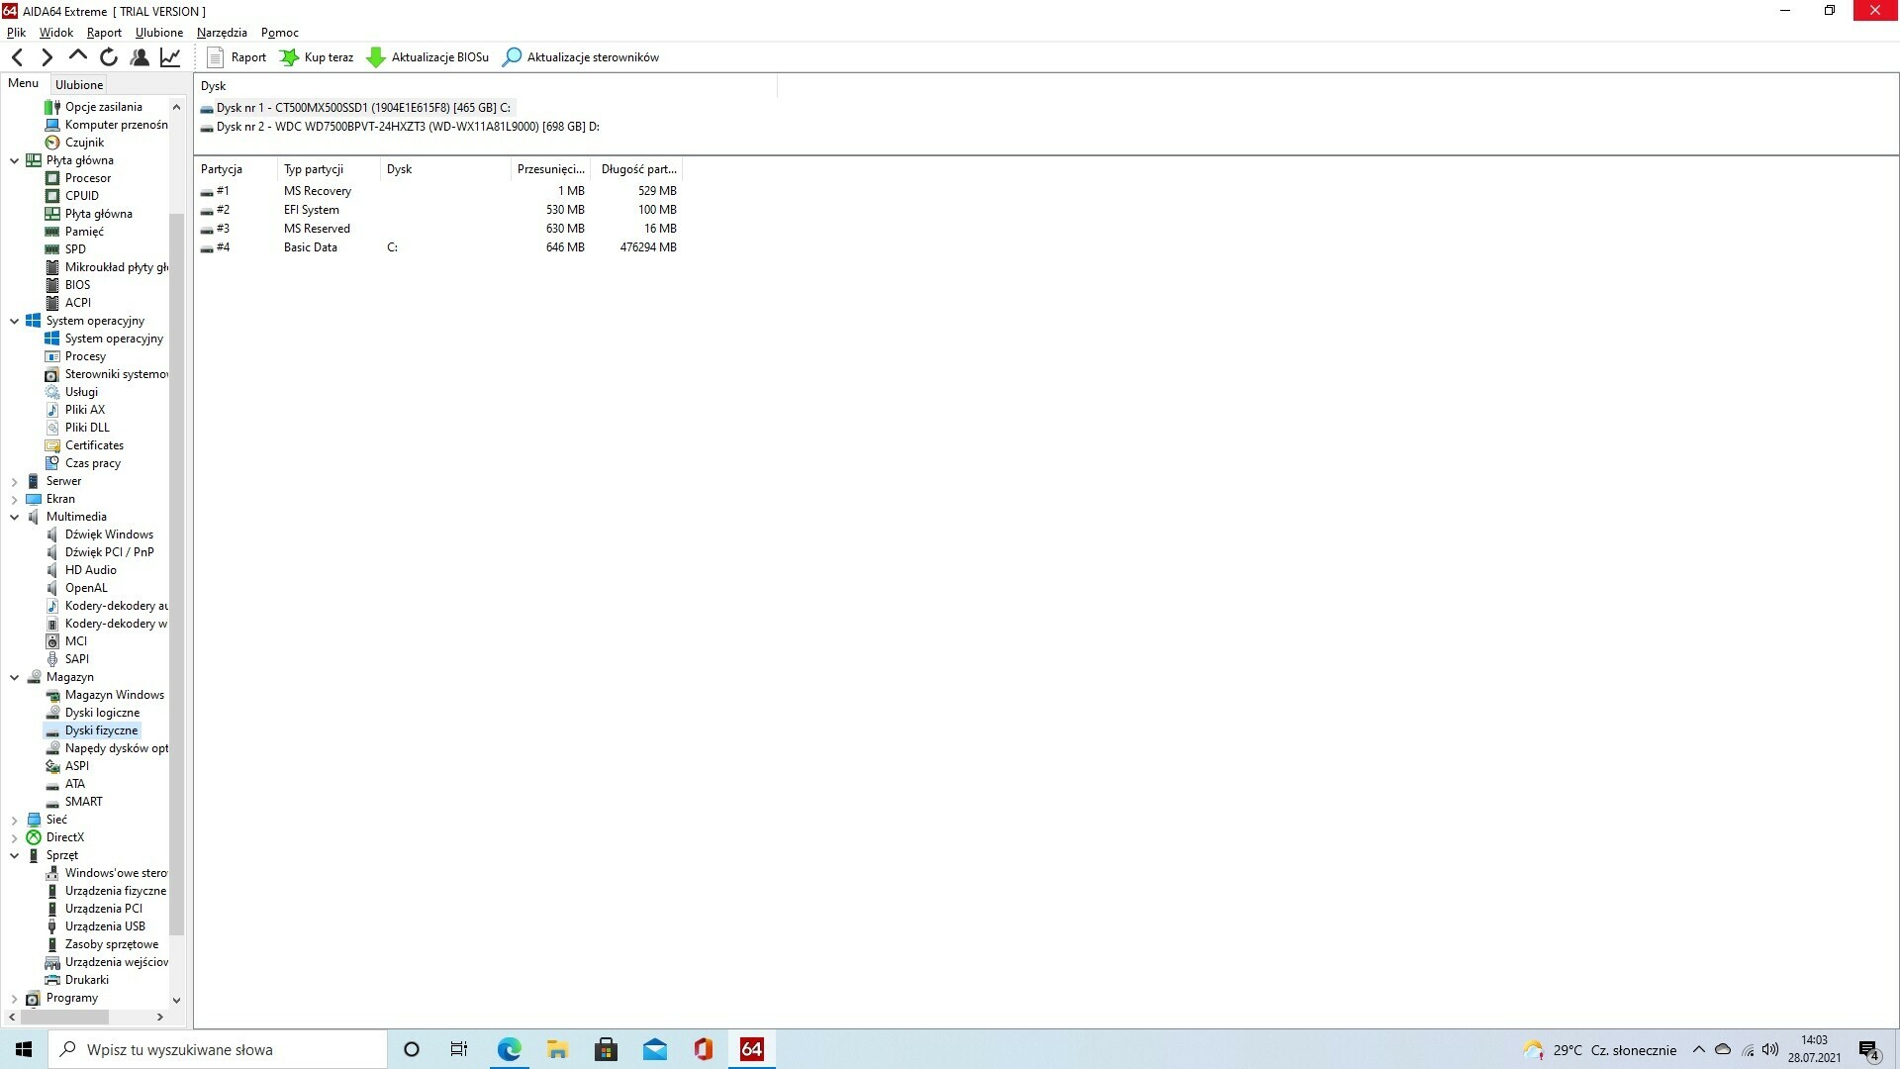Click the Raport toolbar button

[237, 57]
